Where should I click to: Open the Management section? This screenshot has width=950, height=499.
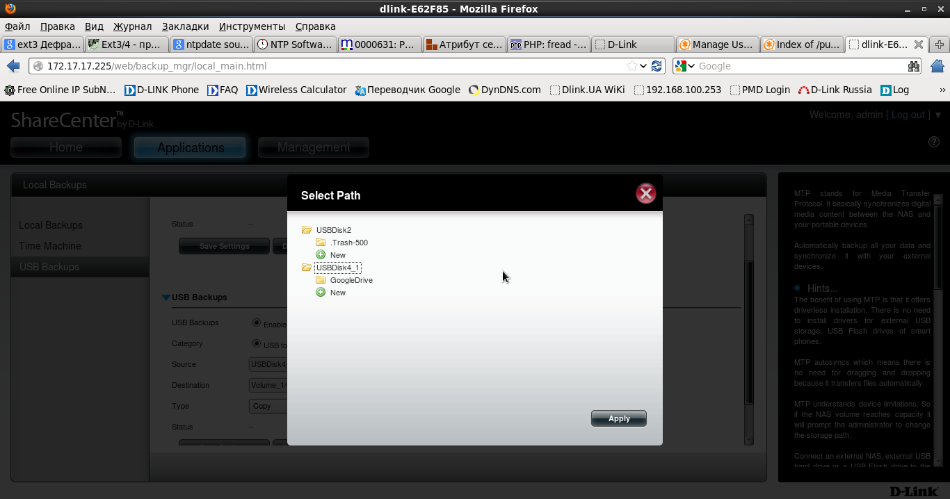(x=314, y=147)
